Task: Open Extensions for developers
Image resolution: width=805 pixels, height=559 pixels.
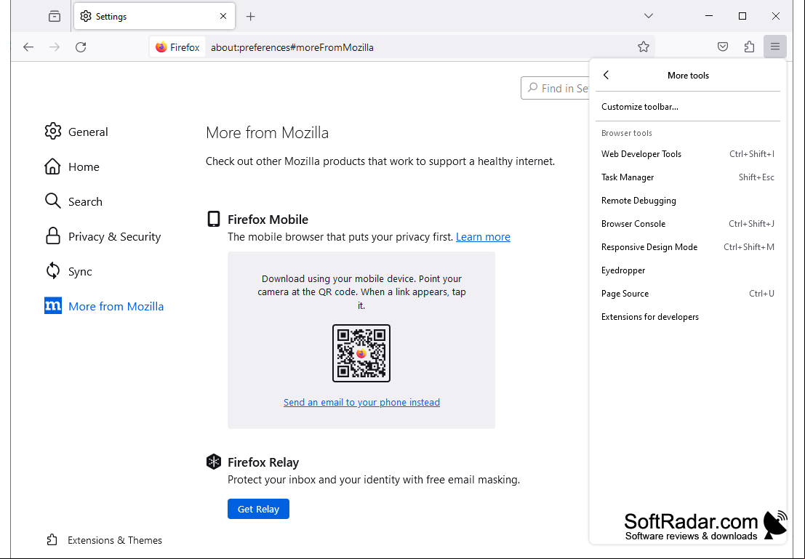Action: [x=688, y=317]
